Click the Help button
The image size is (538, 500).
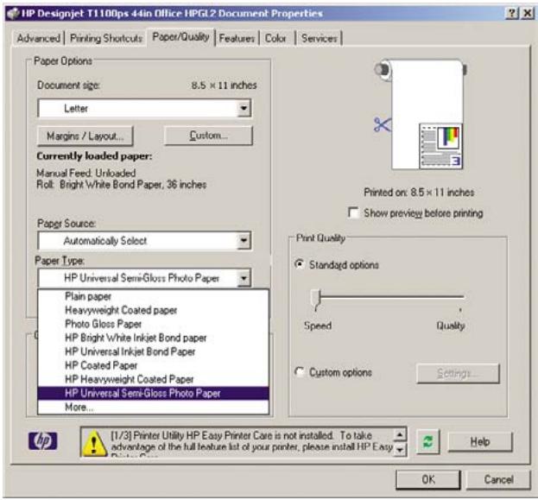[479, 441]
